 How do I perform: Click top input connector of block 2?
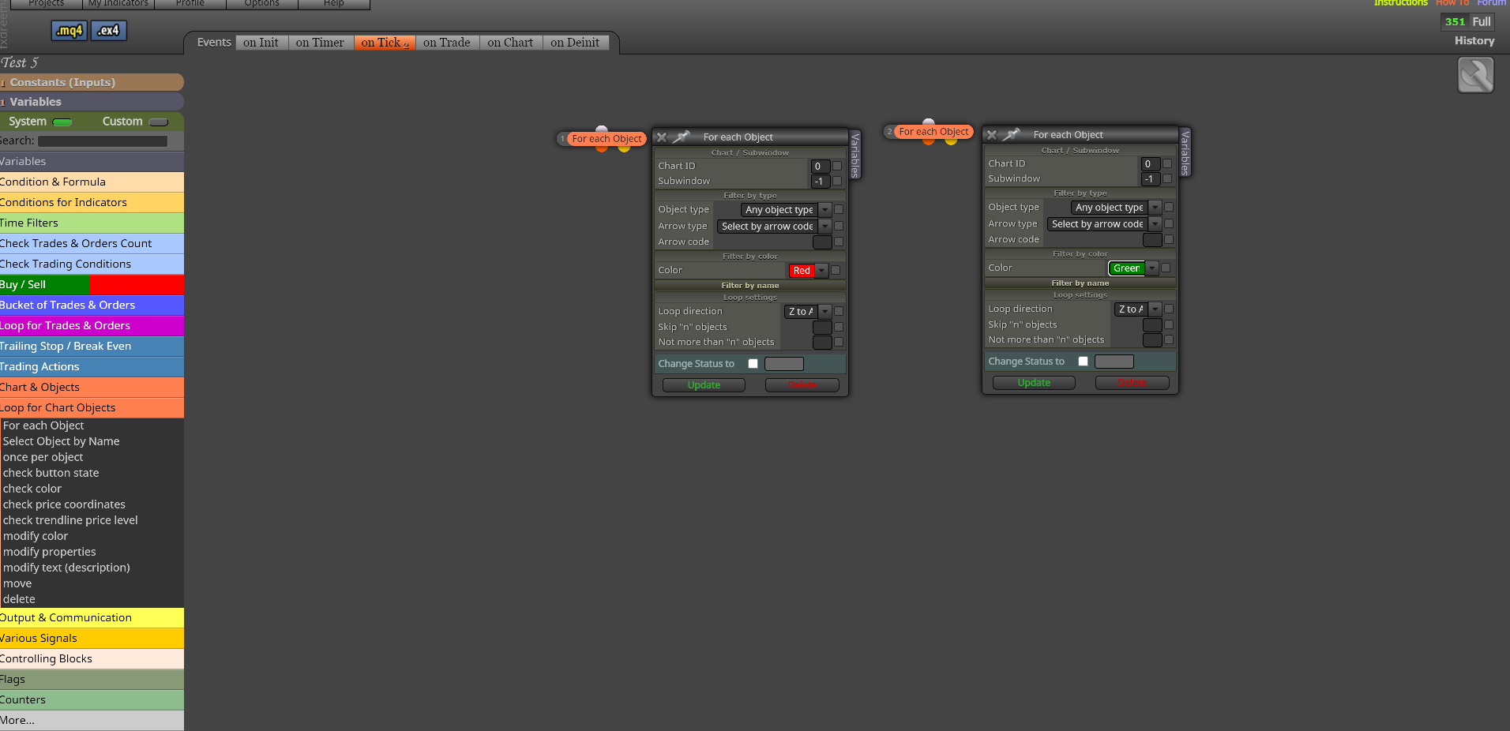tap(929, 122)
